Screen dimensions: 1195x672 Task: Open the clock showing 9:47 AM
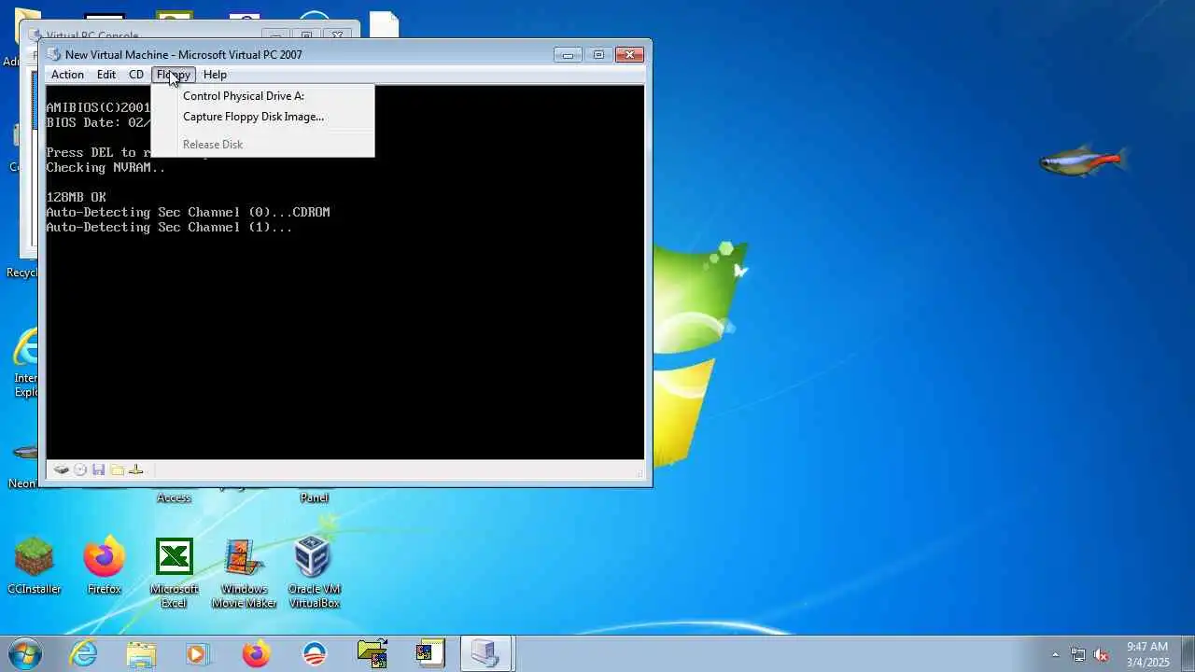(x=1147, y=654)
